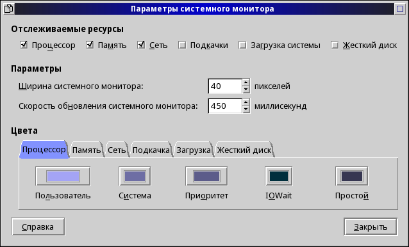Open help with the Справка button
Screen dimensions: 409x247
point(38,227)
